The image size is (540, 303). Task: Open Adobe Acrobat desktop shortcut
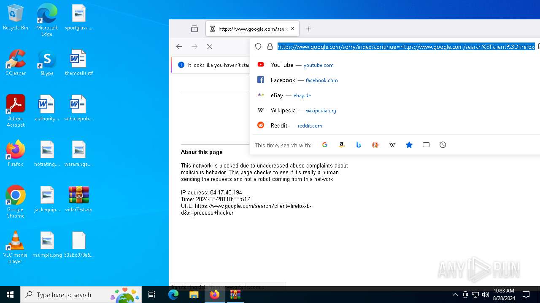[x=16, y=112]
